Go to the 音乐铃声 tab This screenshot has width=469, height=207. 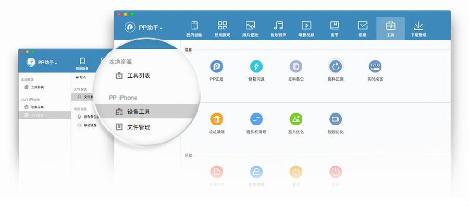[x=278, y=29]
